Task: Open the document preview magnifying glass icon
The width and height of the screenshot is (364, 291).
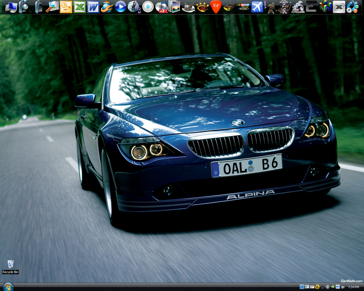Action: pyautogui.click(x=52, y=7)
